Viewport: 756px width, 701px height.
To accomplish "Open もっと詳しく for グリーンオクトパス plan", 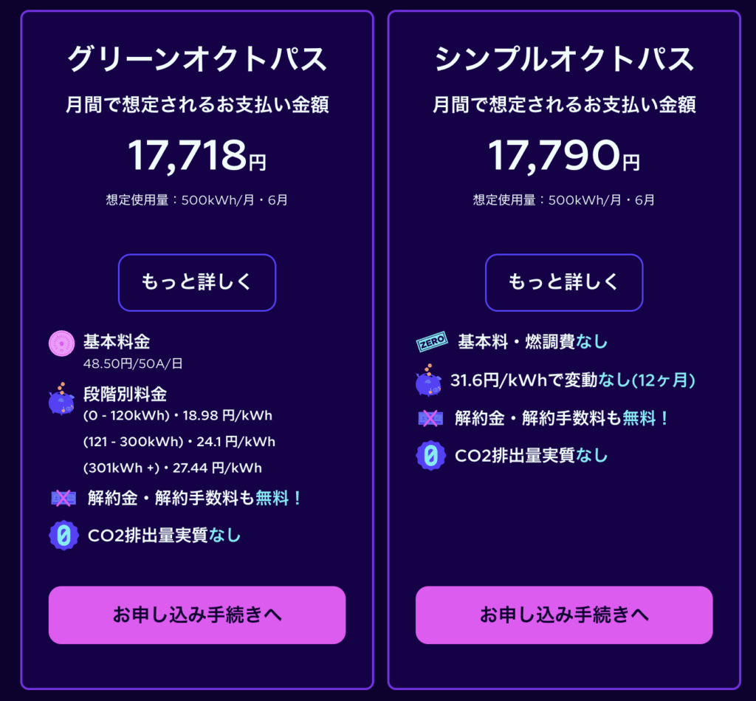I will 197,283.
